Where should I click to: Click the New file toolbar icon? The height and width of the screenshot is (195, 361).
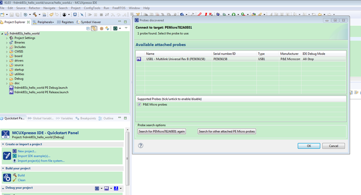[x=2, y=14]
